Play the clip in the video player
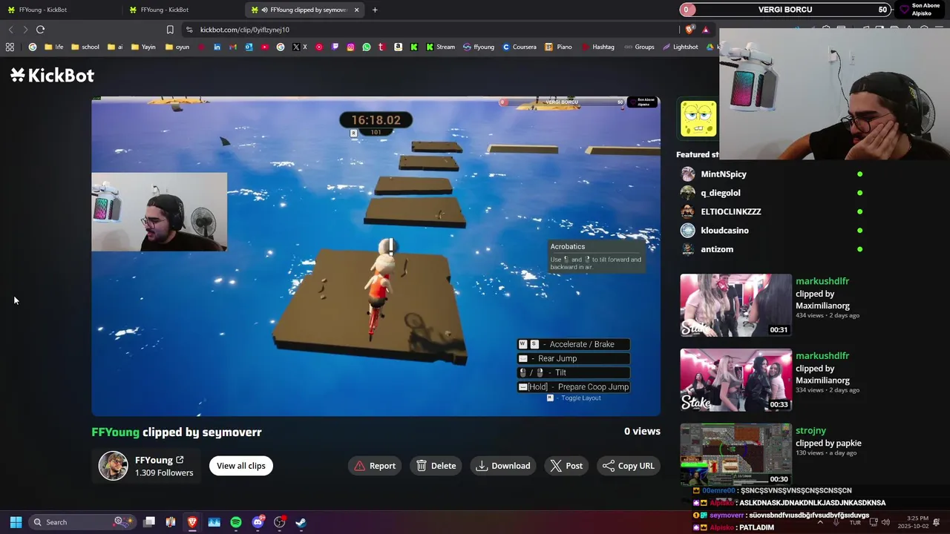 (x=376, y=256)
